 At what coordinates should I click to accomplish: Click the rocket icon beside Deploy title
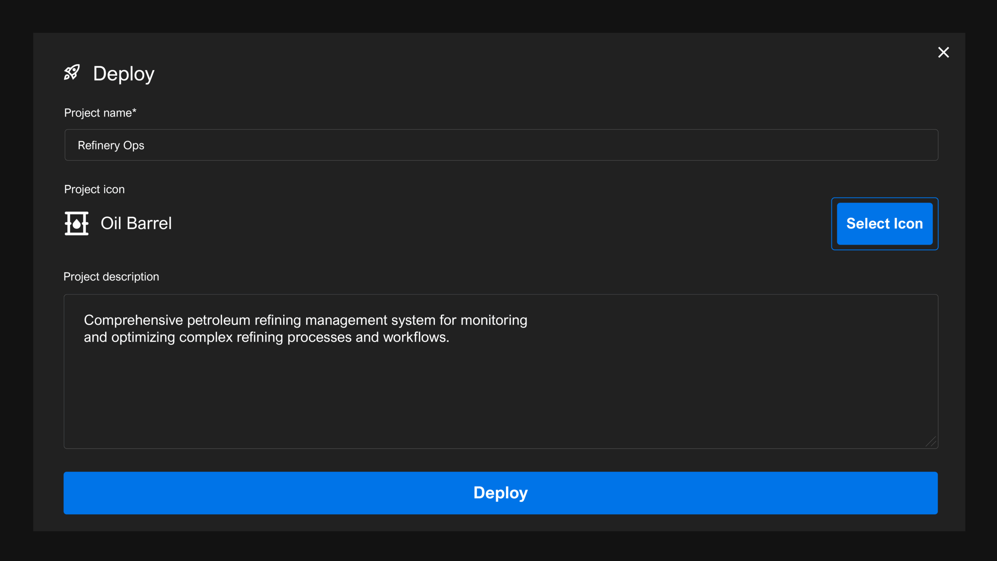[72, 73]
